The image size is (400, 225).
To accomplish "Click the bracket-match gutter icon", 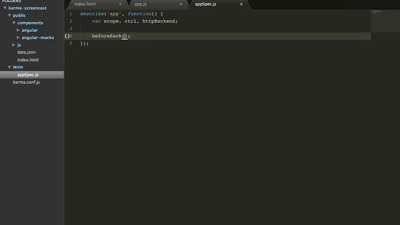I will click(x=67, y=36).
